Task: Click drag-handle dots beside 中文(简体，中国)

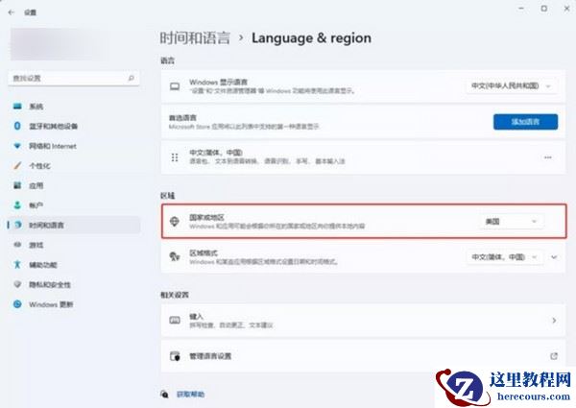Action: coord(175,157)
